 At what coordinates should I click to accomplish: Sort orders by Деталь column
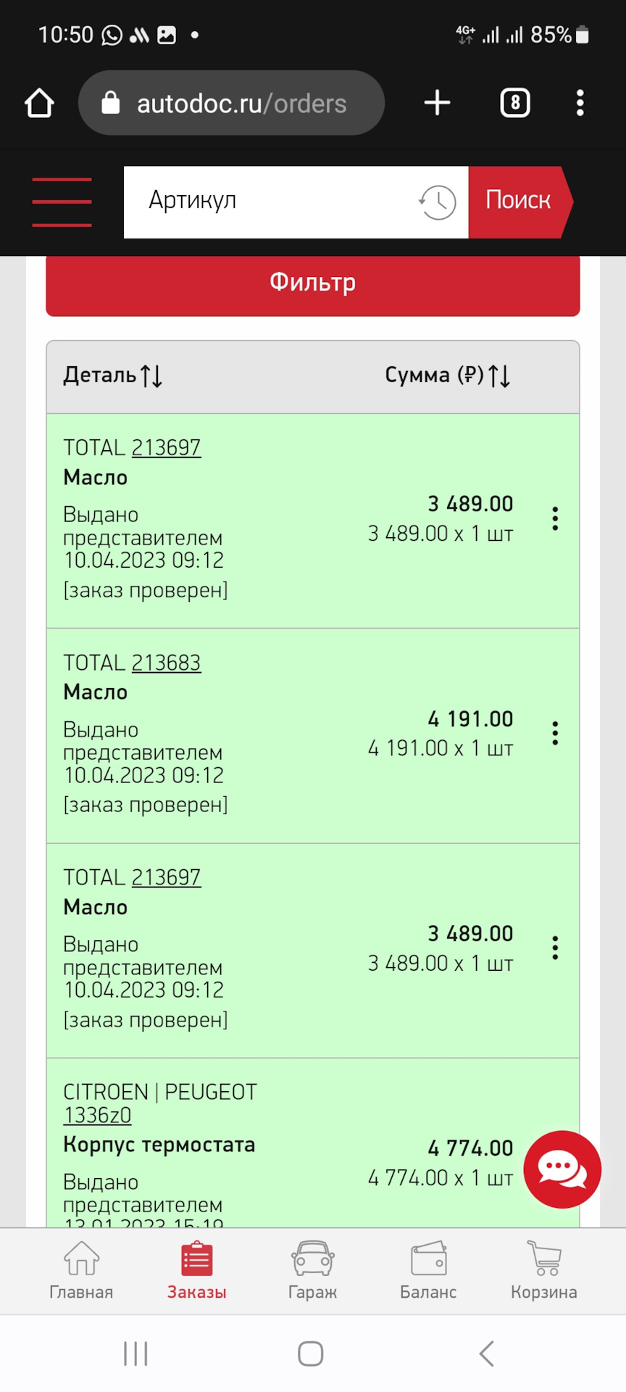tap(112, 376)
